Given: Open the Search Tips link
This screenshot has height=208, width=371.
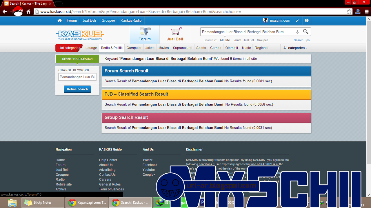Looking at the screenshot, I should coord(302,40).
